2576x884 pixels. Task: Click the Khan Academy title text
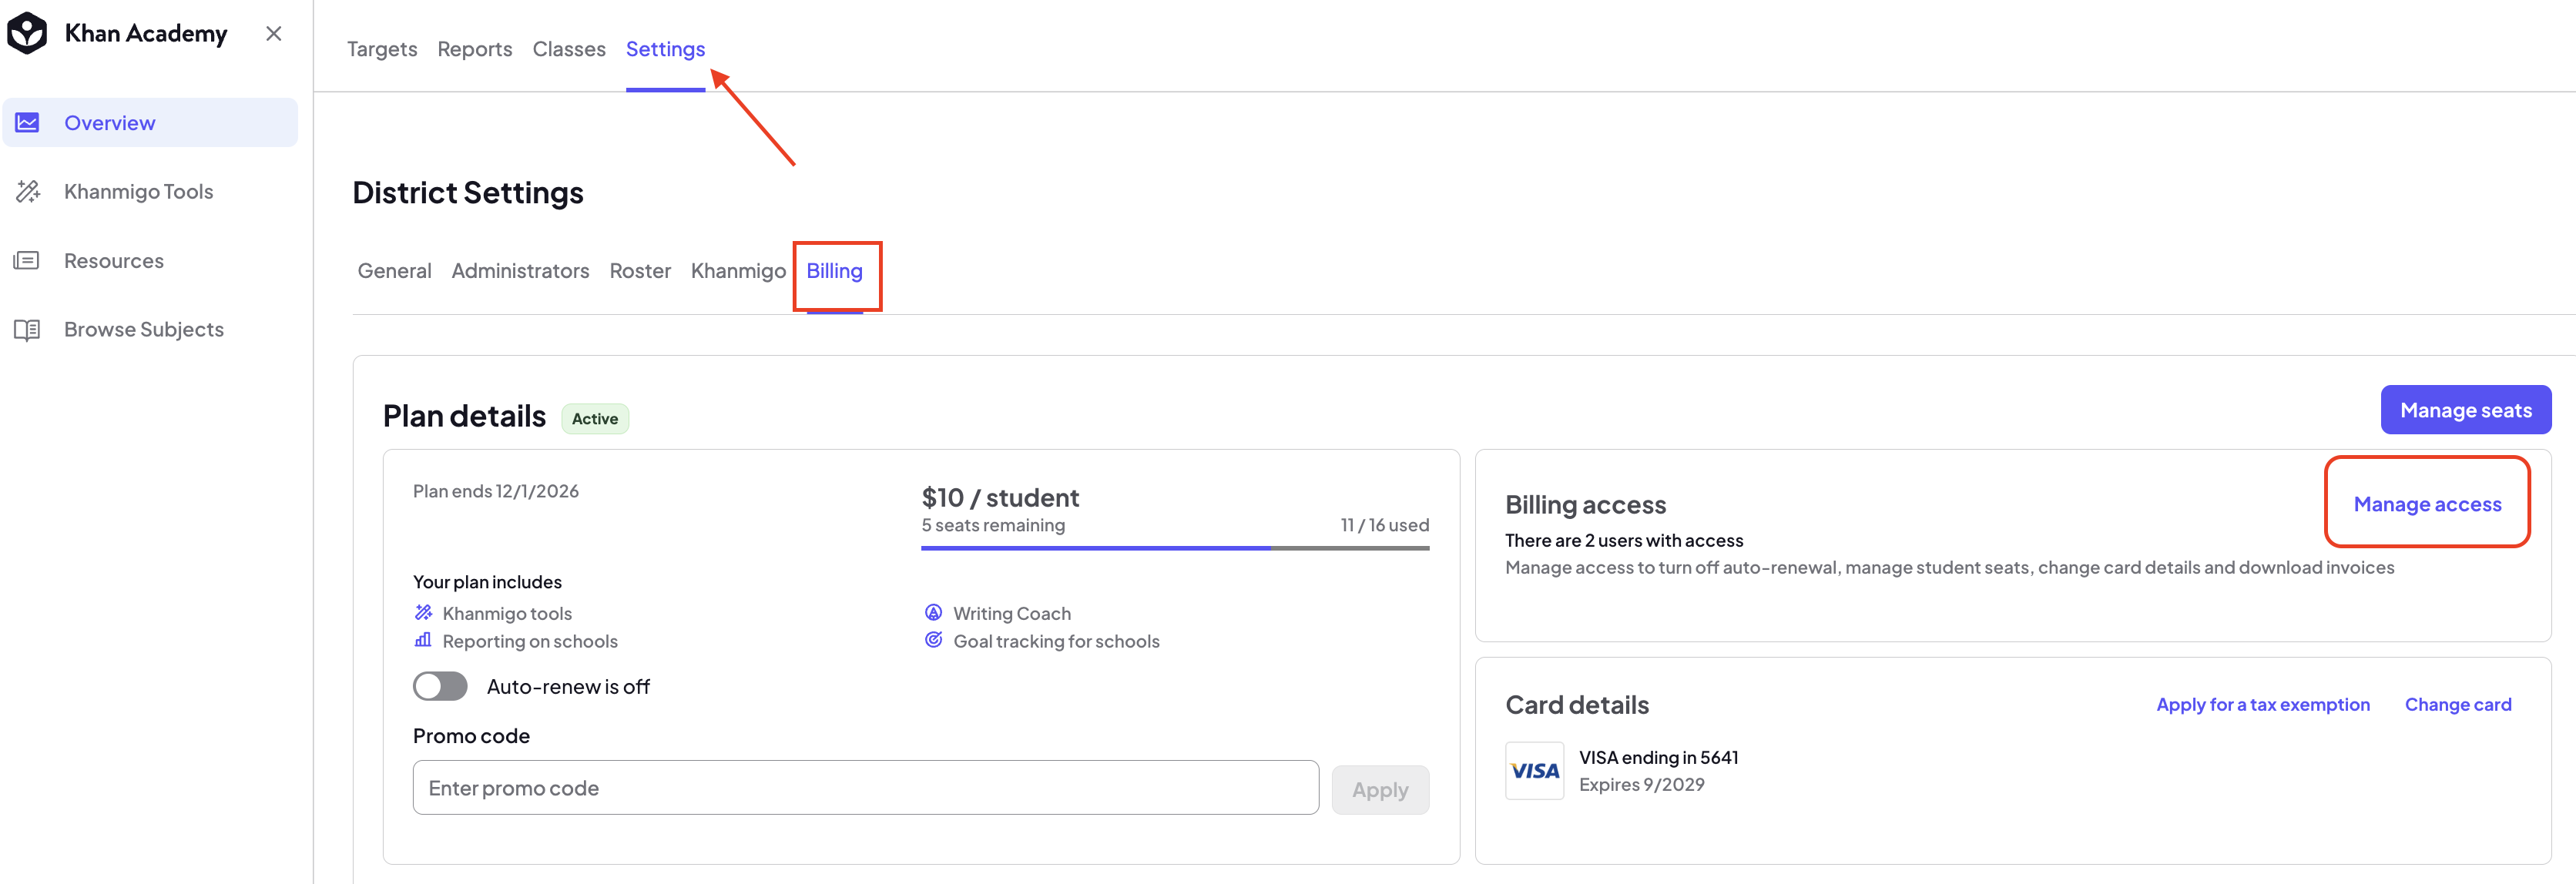(x=146, y=34)
